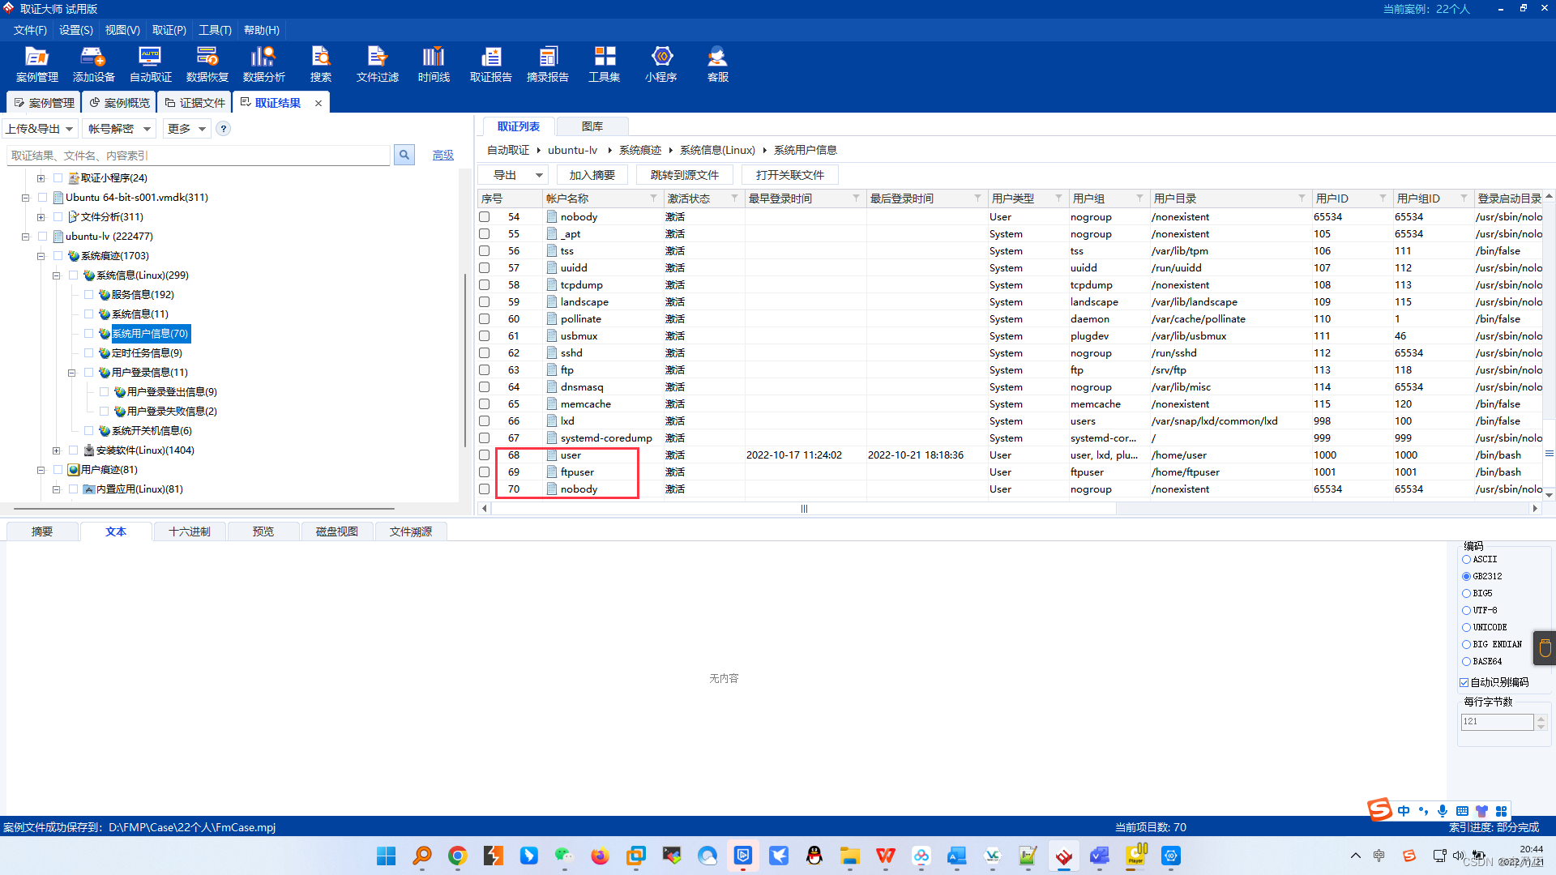This screenshot has height=875, width=1556.
Task: Collapse the ubuntu-lv (222477) tree node
Action: (25, 237)
